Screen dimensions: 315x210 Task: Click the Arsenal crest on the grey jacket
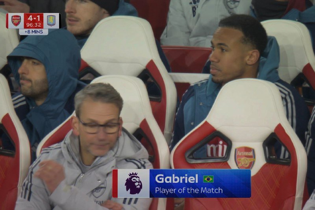99,189
